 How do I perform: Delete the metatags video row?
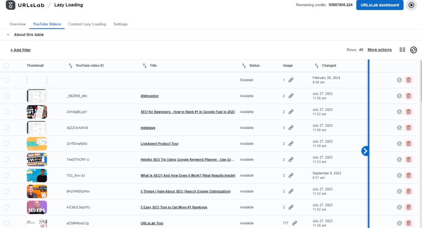408,128
